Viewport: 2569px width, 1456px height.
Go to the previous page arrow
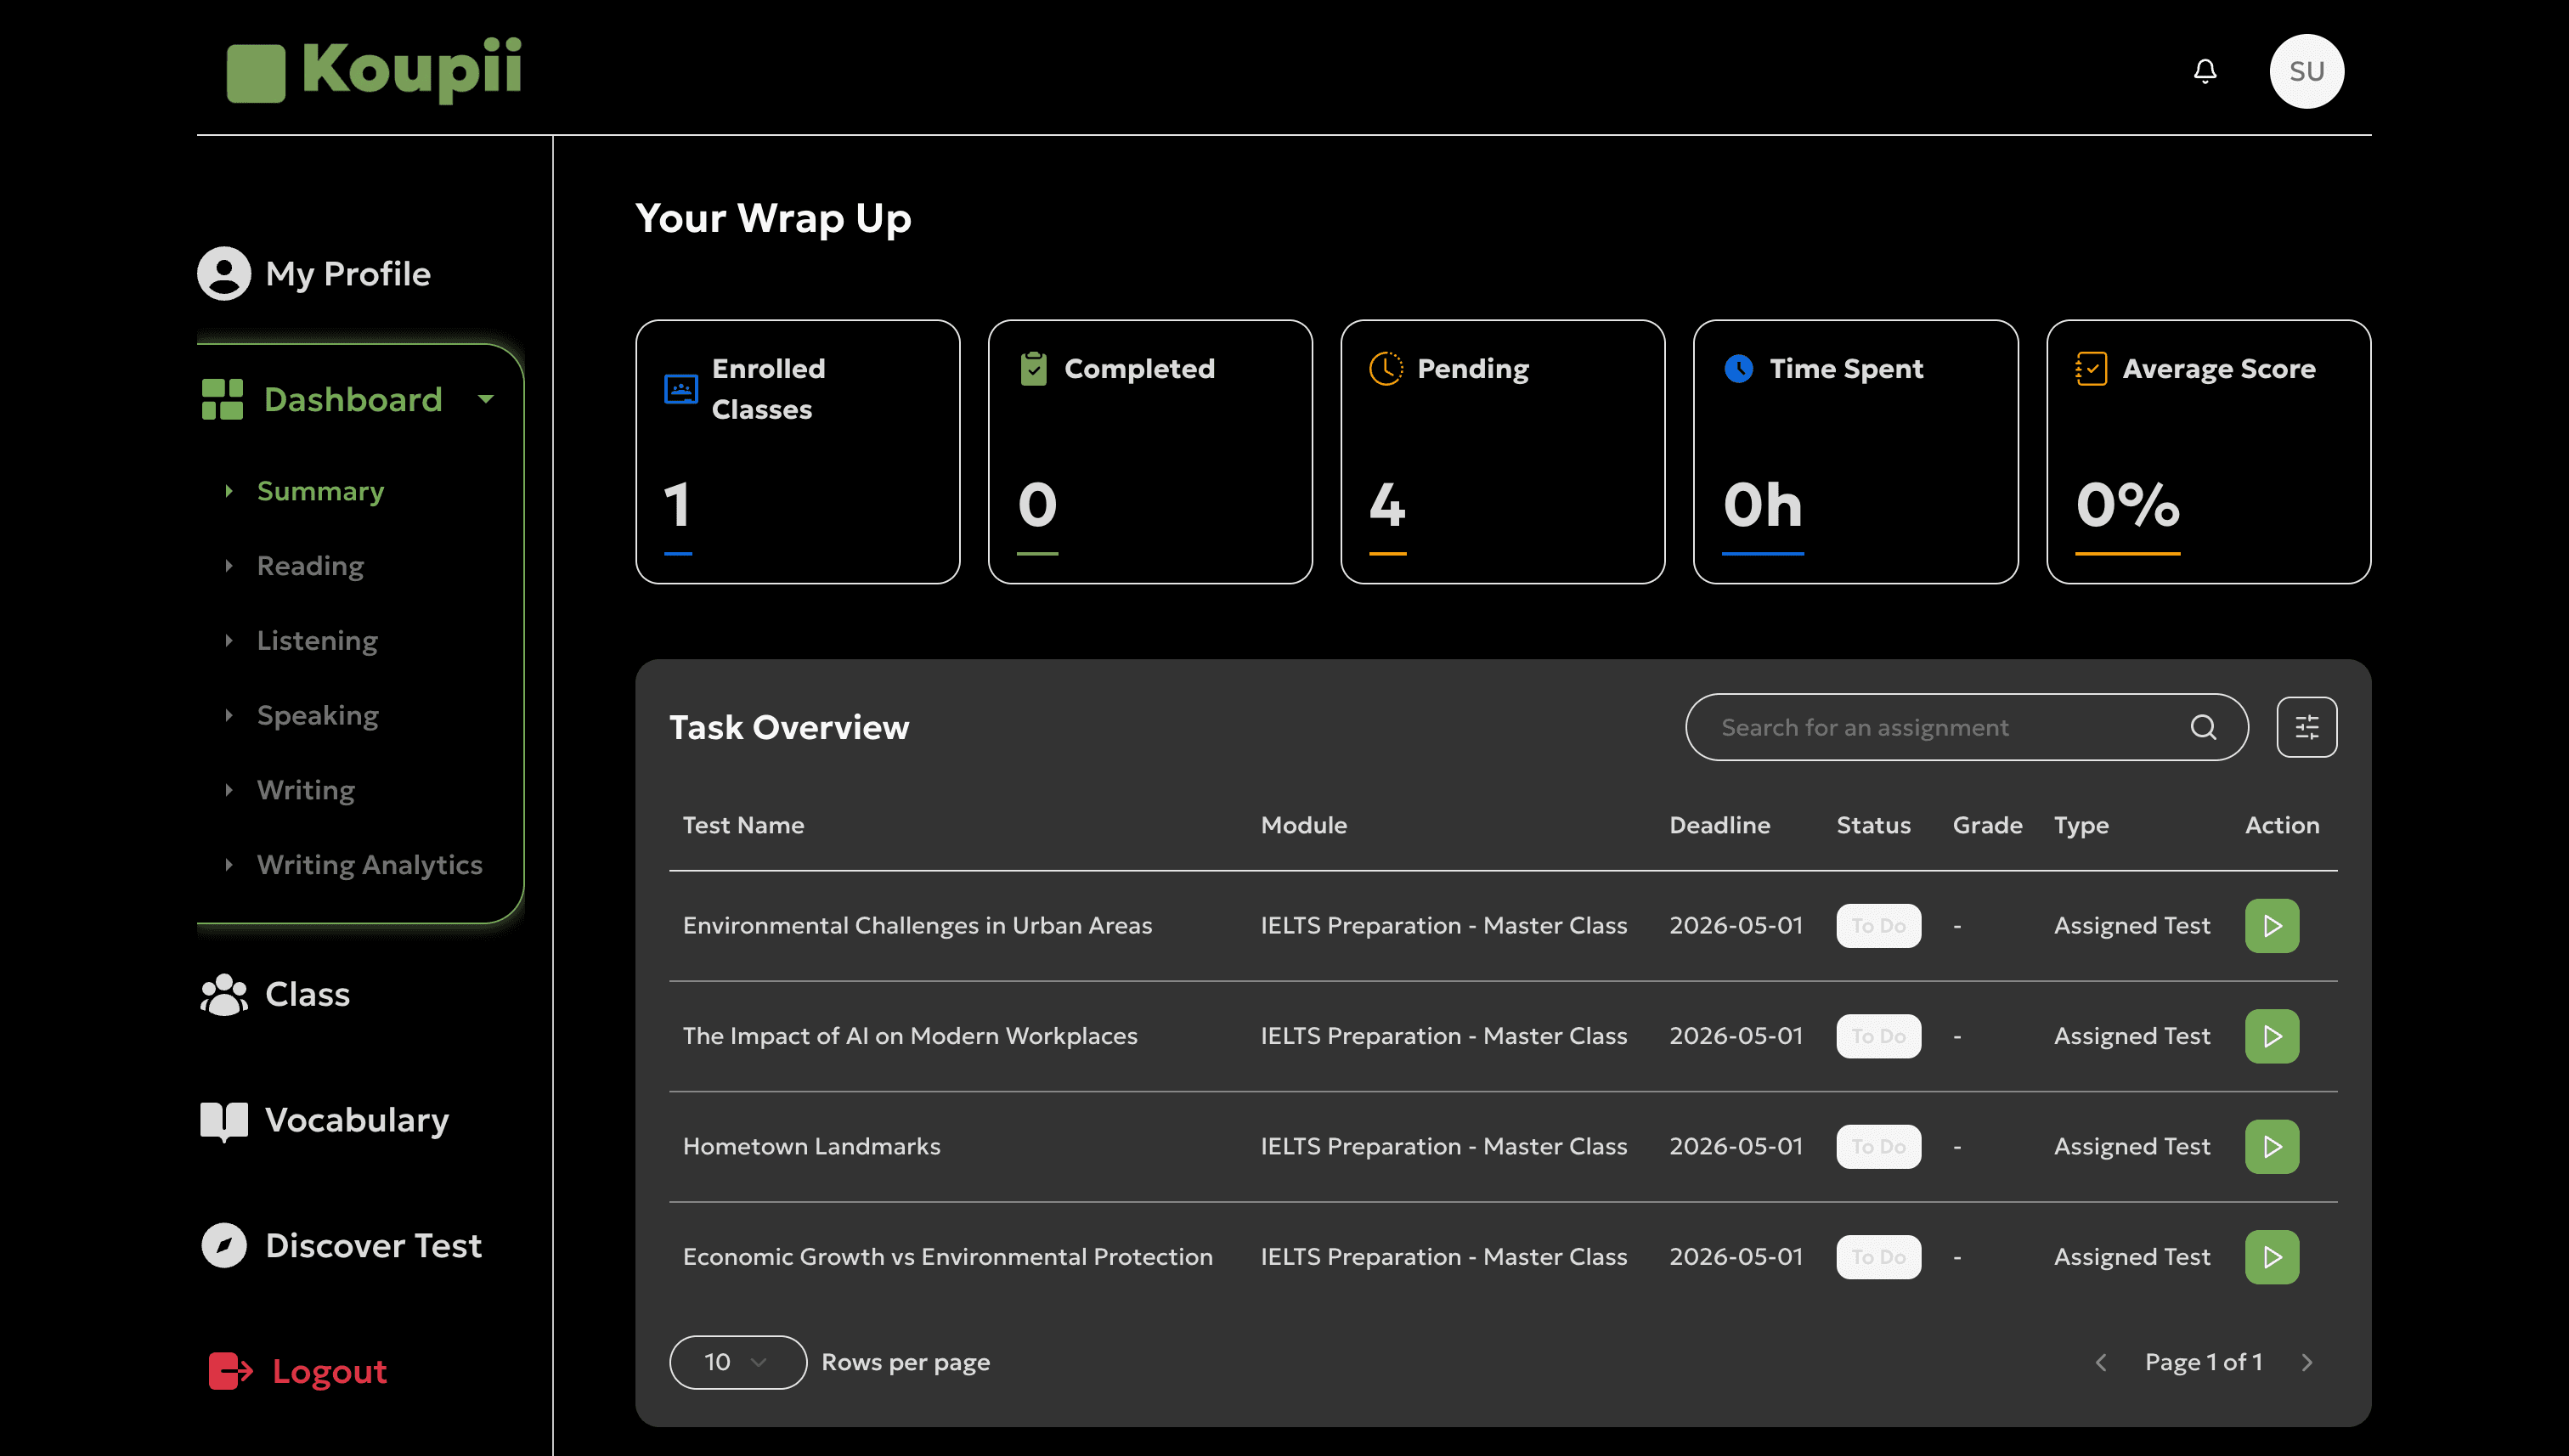[2100, 1362]
